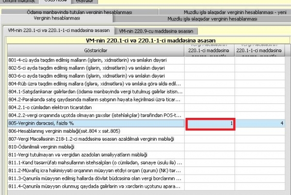Select the Verginin hesablanması tab
Screen dimensions: 291x195
click(x=57, y=18)
